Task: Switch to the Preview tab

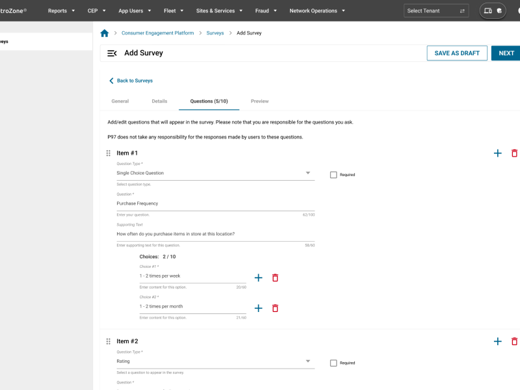Action: pos(259,101)
